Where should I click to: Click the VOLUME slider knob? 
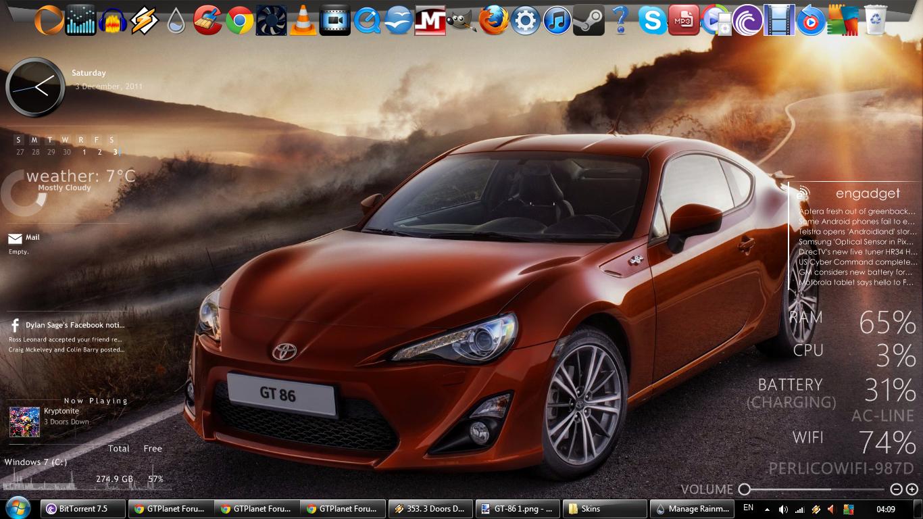point(745,489)
